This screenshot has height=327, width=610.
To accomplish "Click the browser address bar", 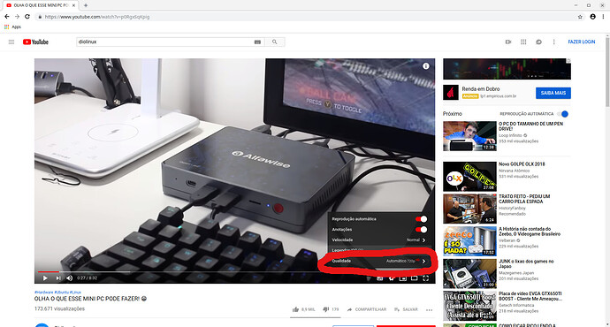I will click(x=303, y=17).
